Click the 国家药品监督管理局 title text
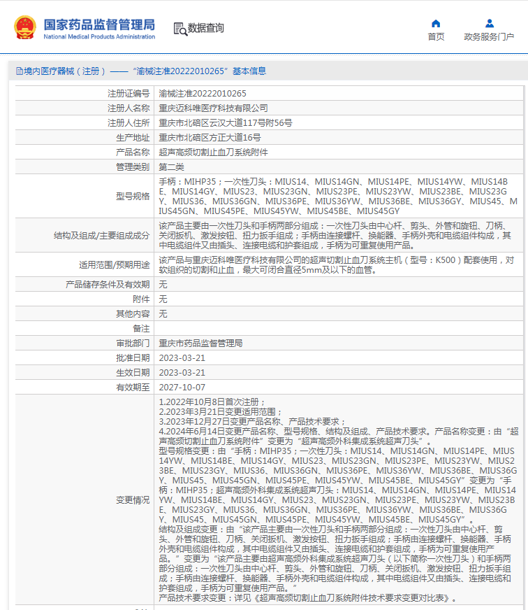This screenshot has height=610, width=528. (x=99, y=24)
